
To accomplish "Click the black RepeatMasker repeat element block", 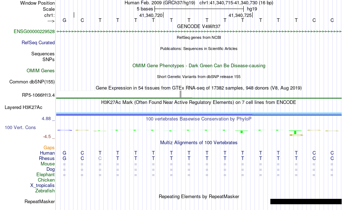I will 306,201.
